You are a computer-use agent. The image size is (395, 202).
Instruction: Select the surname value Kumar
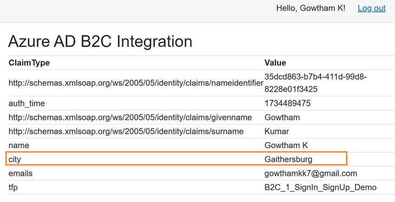[x=276, y=131]
